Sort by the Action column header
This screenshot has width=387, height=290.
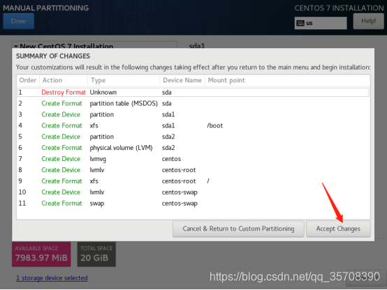64,80
